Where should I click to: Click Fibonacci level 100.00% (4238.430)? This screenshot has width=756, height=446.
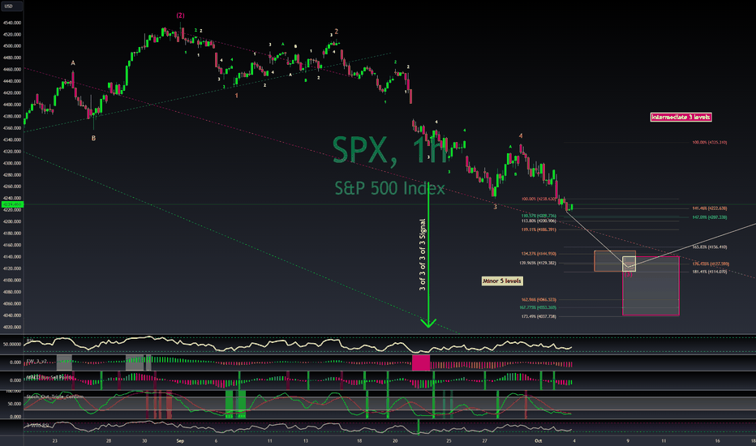[539, 199]
